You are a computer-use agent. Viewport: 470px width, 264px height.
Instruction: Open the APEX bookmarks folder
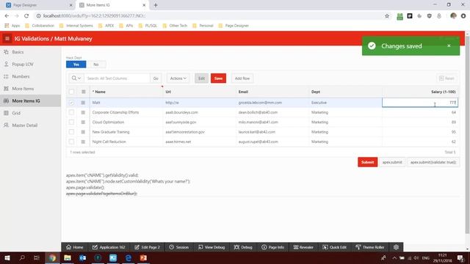tap(106, 26)
